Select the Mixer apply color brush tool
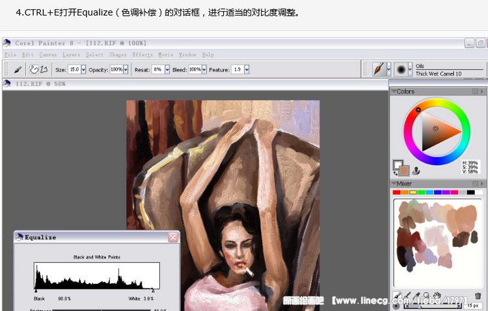The height and width of the screenshot is (311, 488). click(x=397, y=295)
